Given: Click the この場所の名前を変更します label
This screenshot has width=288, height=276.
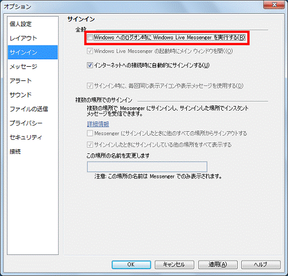Looking at the screenshot, I should (x=118, y=156).
